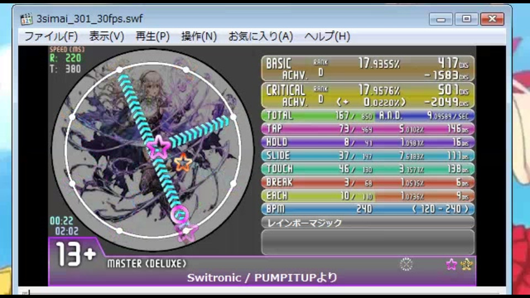Click the 17.9355% basic achievement value
530x298 pixels.
[379, 63]
